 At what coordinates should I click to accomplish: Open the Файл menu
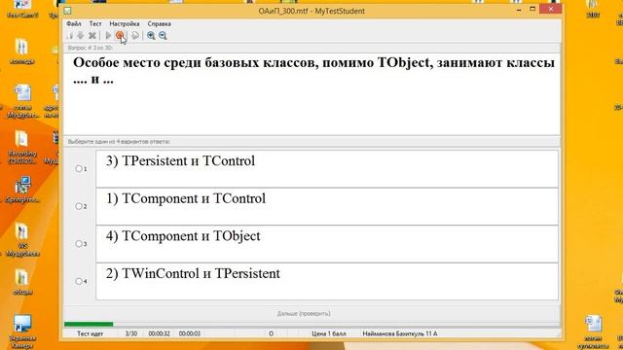[74, 23]
